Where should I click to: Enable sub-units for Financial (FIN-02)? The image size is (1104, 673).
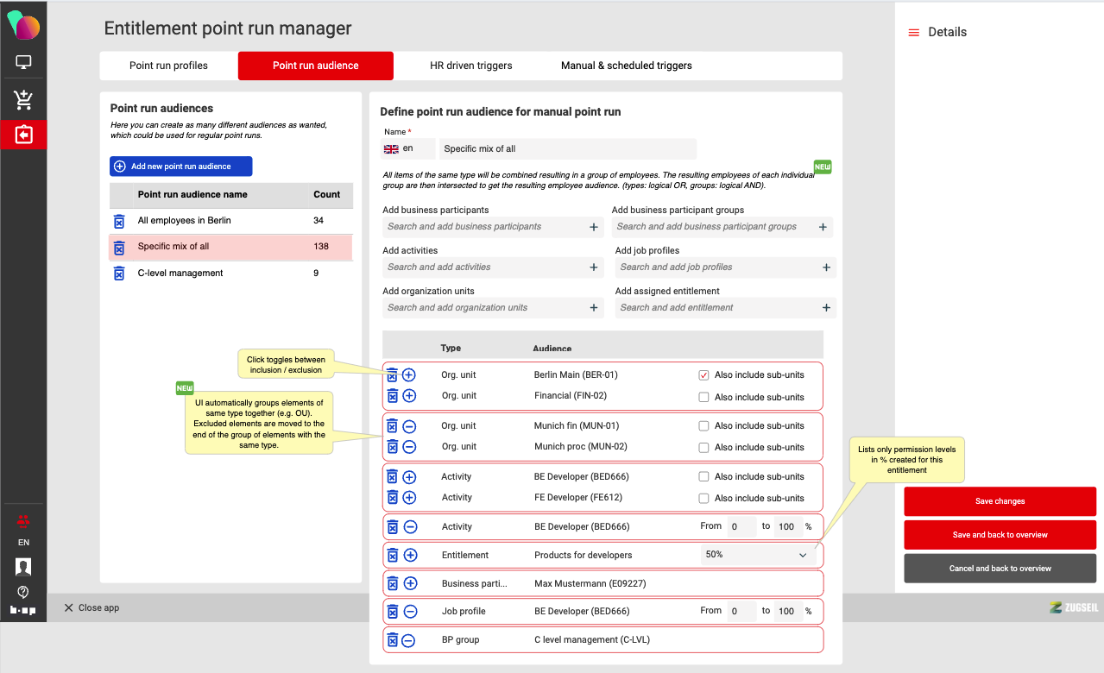pyautogui.click(x=703, y=398)
